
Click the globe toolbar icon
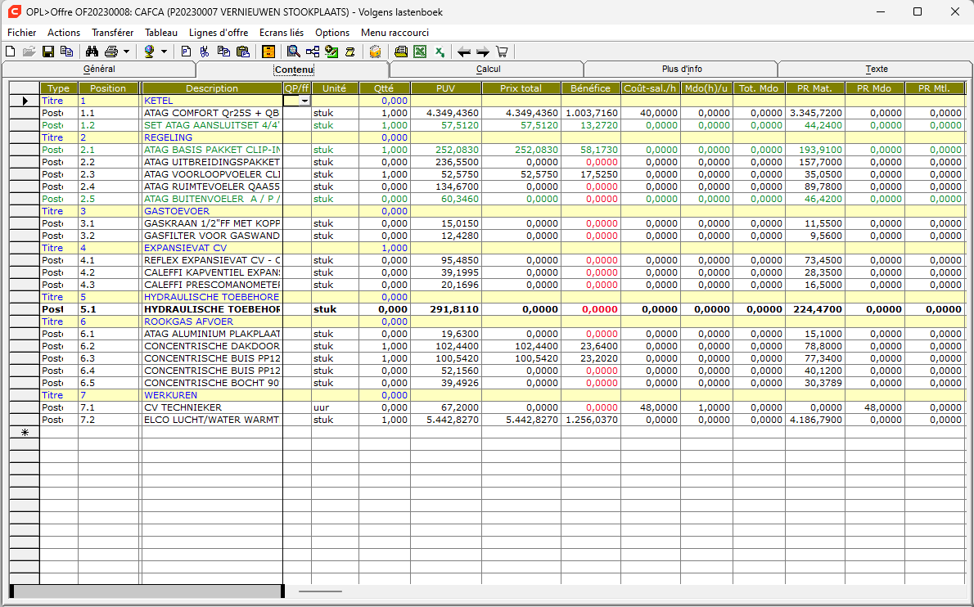[x=149, y=52]
